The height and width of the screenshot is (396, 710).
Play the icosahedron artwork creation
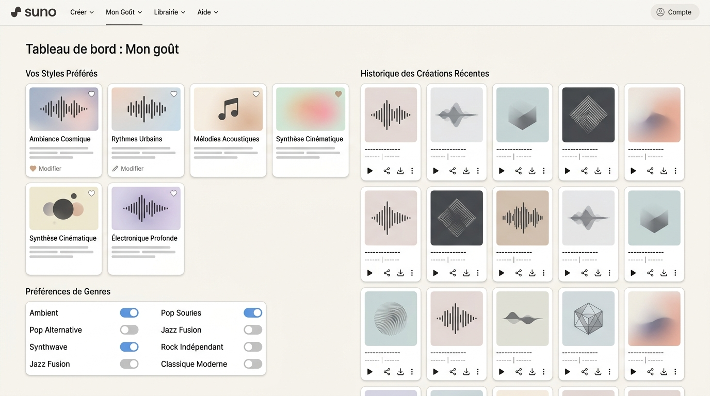click(x=568, y=372)
